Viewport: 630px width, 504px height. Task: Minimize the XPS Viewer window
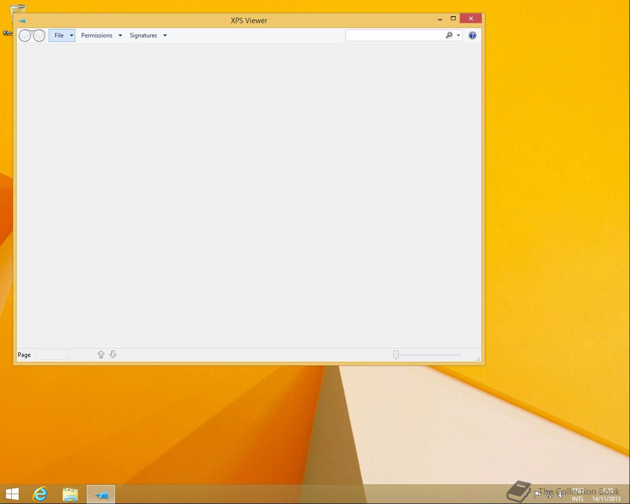[440, 19]
